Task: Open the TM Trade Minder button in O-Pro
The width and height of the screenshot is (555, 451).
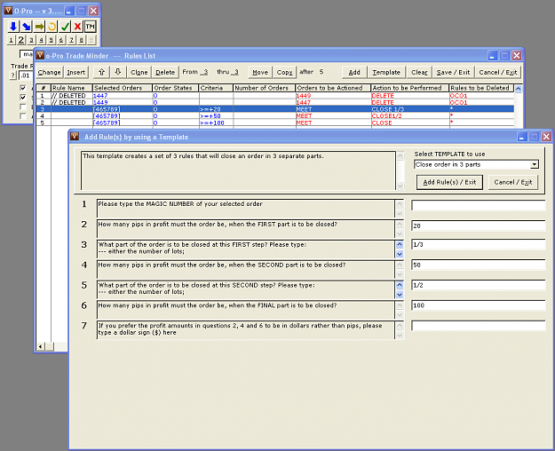Action: [x=91, y=27]
